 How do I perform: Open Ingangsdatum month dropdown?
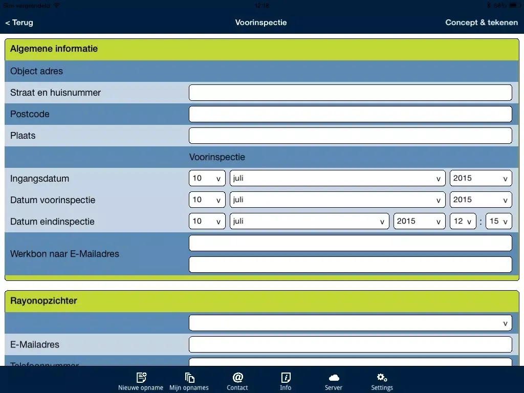pos(337,179)
